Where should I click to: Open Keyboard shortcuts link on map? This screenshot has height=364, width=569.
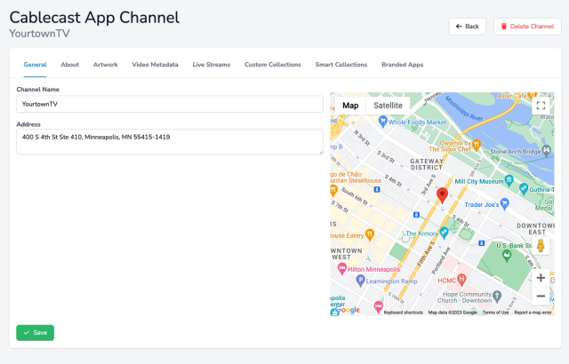403,313
